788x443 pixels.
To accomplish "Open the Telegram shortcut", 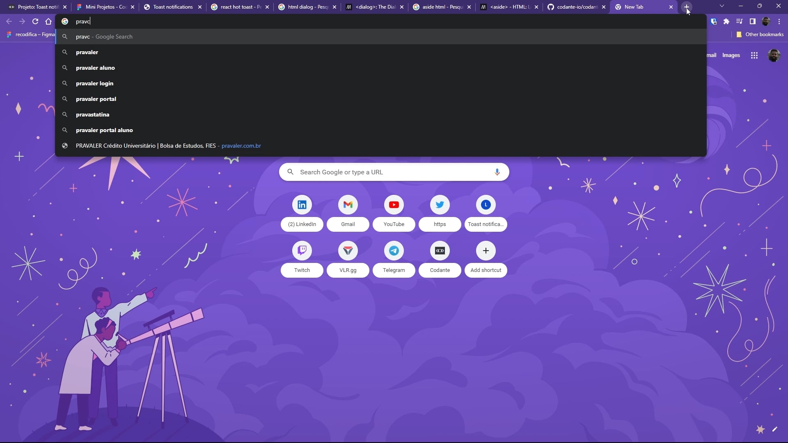I will click(394, 251).
